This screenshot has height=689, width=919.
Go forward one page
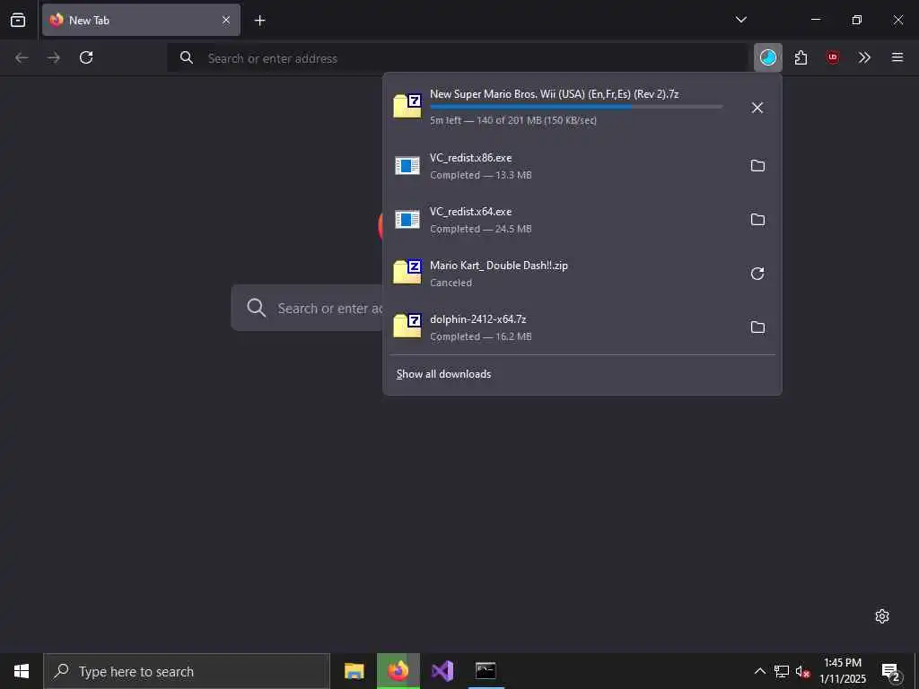click(x=54, y=57)
